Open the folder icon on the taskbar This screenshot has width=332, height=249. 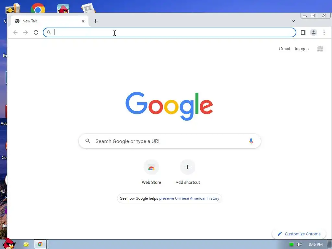pos(26,244)
